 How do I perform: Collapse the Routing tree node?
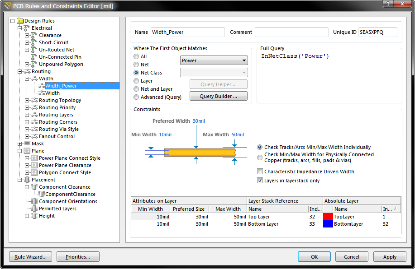pos(19,72)
